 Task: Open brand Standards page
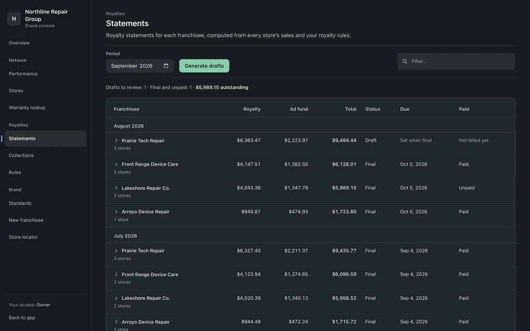point(45,203)
